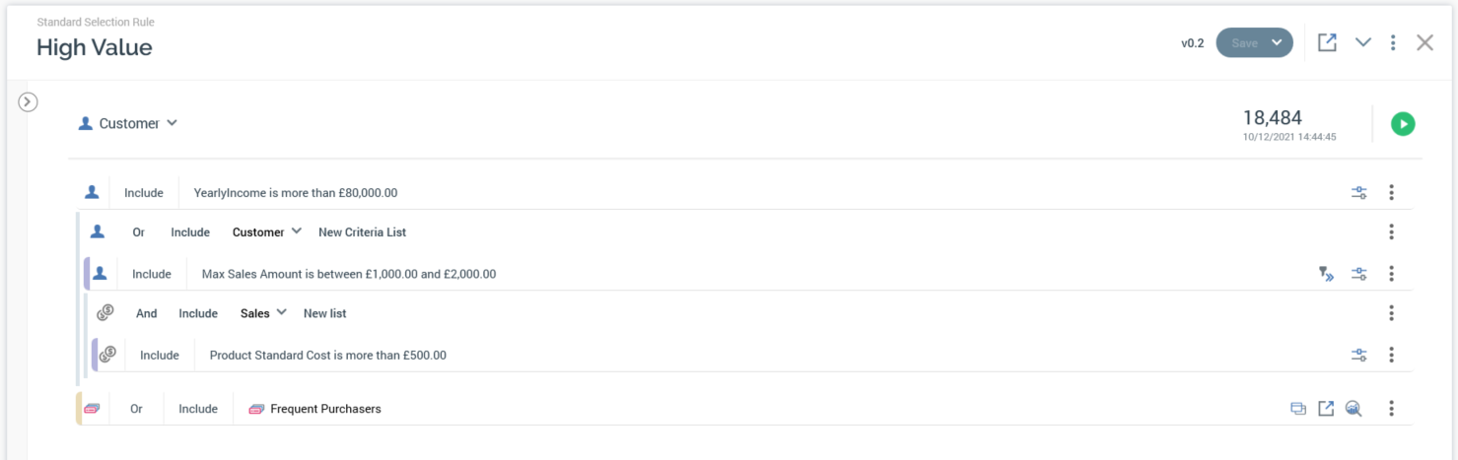Click the Product Standard Cost criterion text
This screenshot has height=460, width=1458.
pyautogui.click(x=327, y=355)
